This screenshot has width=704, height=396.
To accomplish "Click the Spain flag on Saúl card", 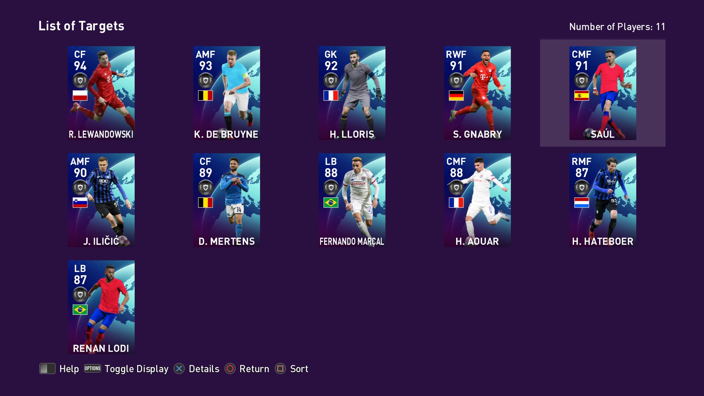I will pyautogui.click(x=582, y=96).
